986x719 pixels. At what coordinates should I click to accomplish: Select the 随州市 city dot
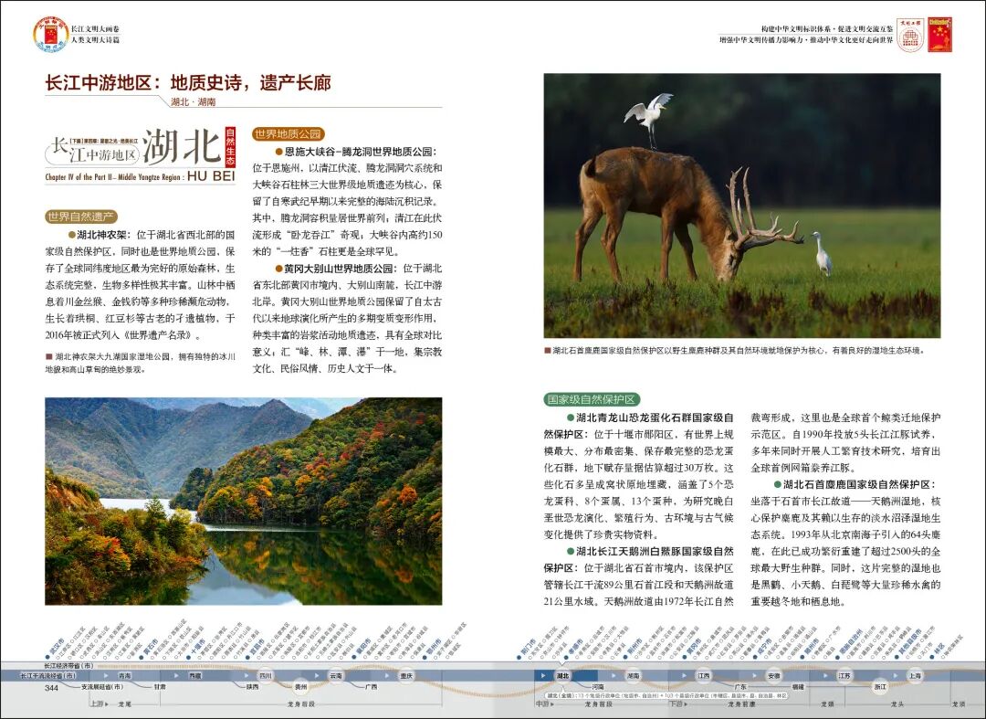click(x=802, y=657)
